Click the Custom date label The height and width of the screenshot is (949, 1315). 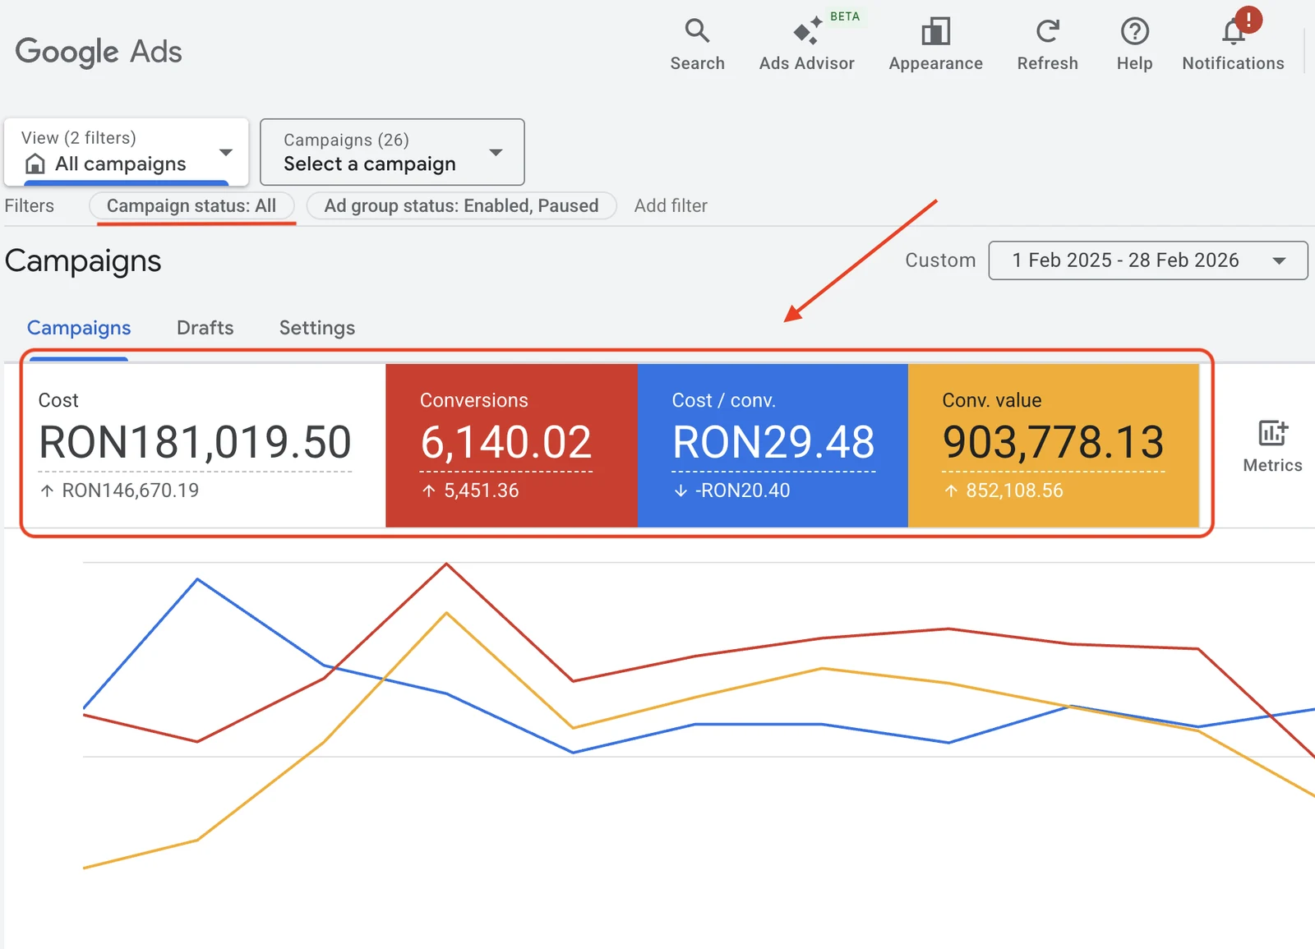pyautogui.click(x=940, y=260)
